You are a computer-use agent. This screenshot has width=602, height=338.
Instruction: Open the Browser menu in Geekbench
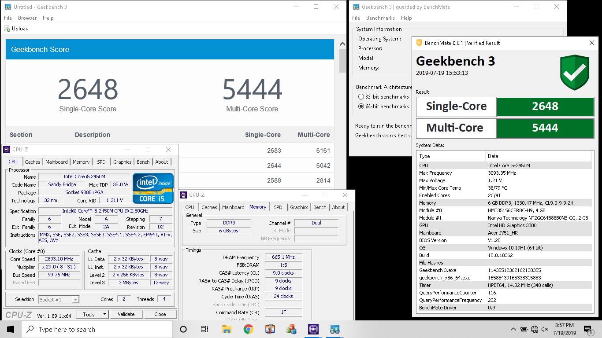point(27,18)
